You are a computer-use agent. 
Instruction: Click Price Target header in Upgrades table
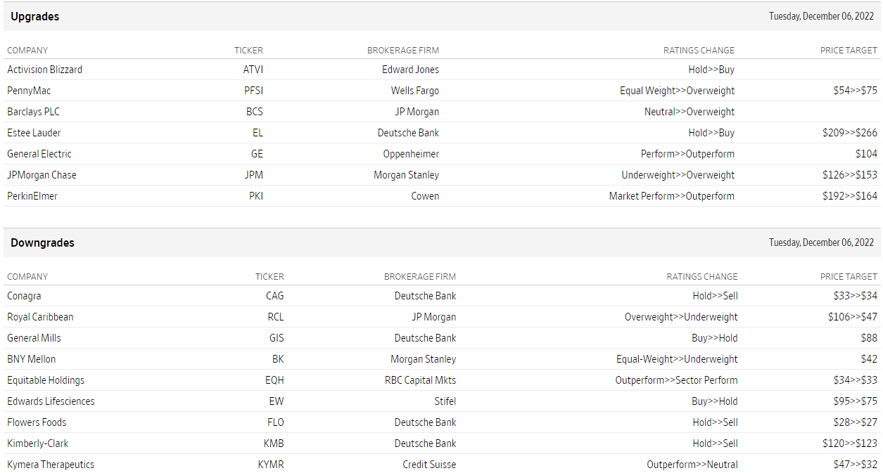(x=849, y=51)
